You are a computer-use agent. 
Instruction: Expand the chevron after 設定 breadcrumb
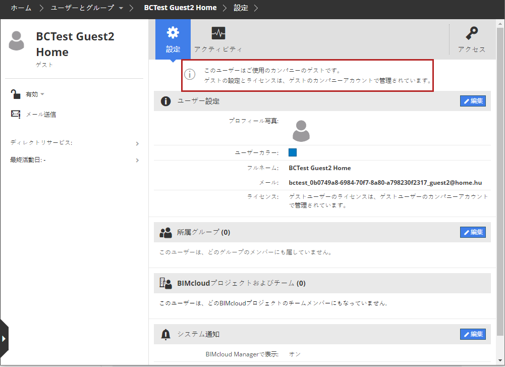point(256,8)
